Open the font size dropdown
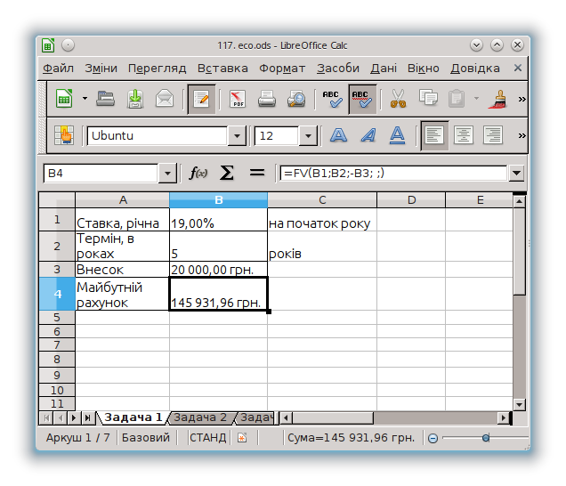 coord(308,136)
